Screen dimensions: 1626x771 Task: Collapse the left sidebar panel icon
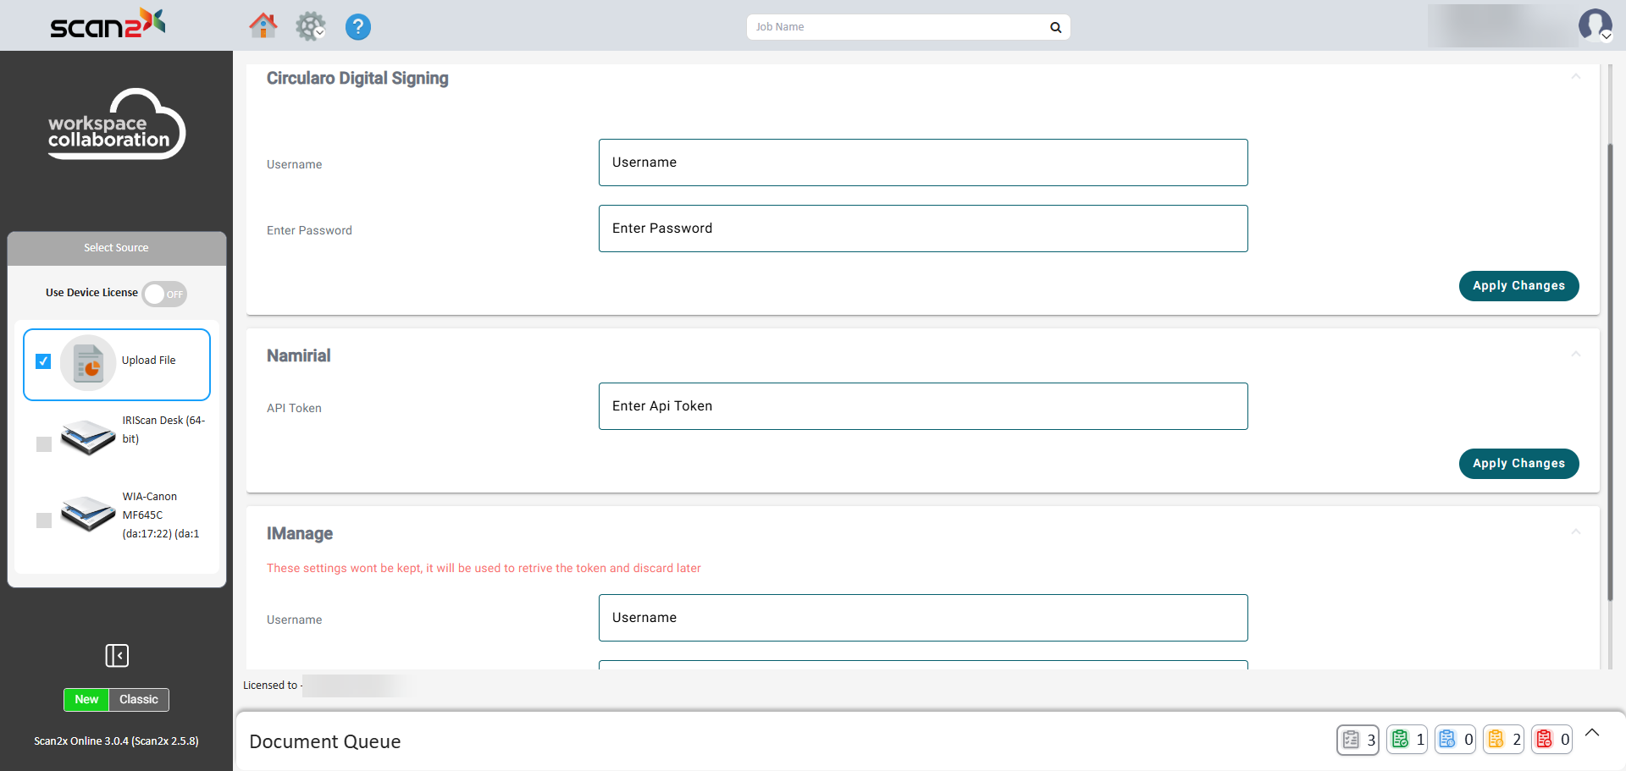coord(117,655)
